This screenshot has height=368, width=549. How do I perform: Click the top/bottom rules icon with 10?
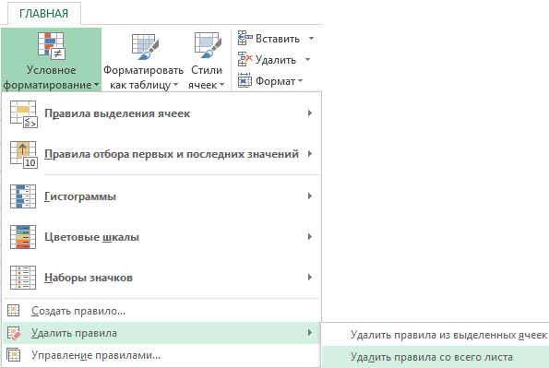click(23, 154)
